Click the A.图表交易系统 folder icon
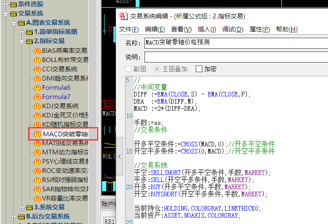This screenshot has height=224, width=328. [21, 23]
